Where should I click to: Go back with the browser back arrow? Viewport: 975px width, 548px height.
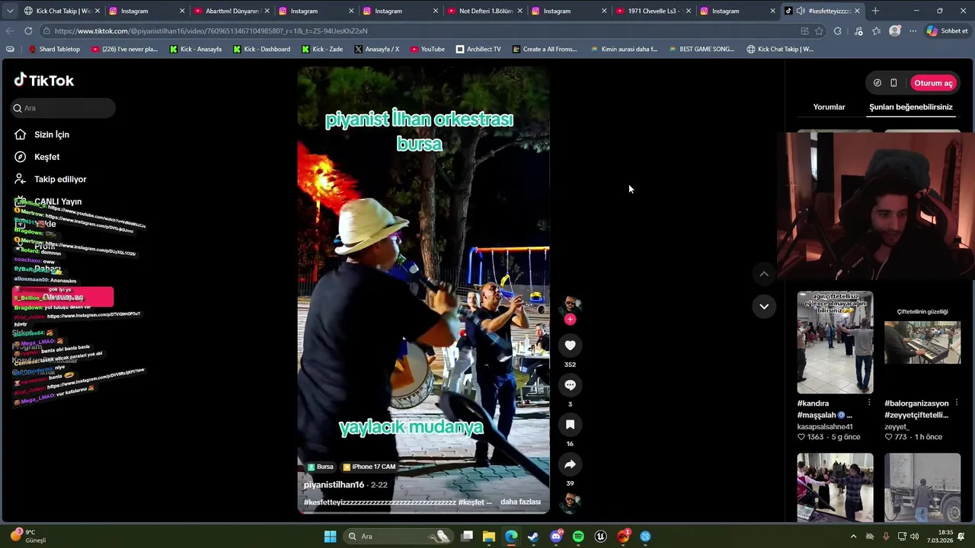pyautogui.click(x=10, y=31)
